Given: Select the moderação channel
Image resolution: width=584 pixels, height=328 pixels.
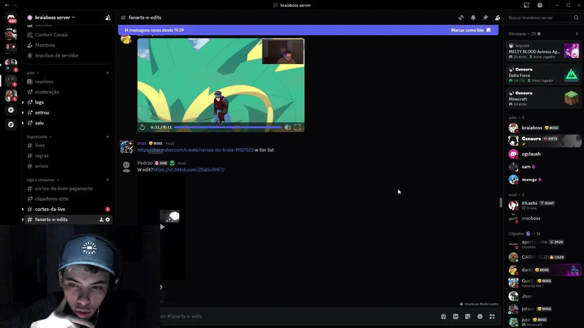Looking at the screenshot, I should coord(68,92).
